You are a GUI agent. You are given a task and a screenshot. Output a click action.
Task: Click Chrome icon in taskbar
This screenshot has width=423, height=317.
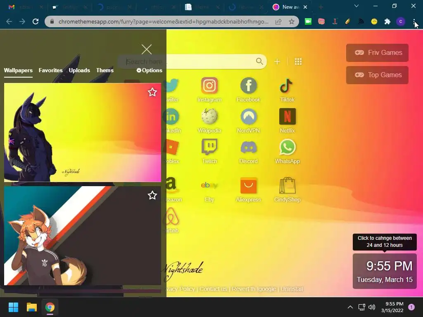(50, 307)
